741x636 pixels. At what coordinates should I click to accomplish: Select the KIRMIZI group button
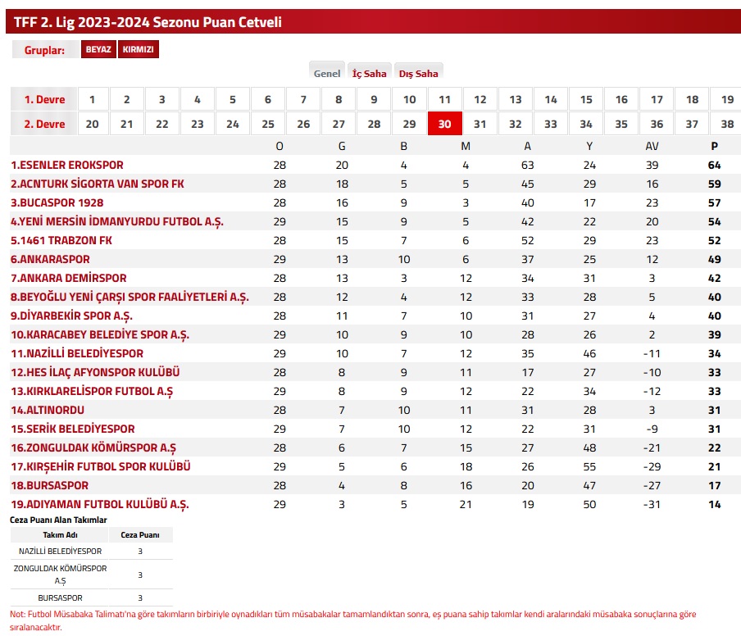[x=138, y=49]
